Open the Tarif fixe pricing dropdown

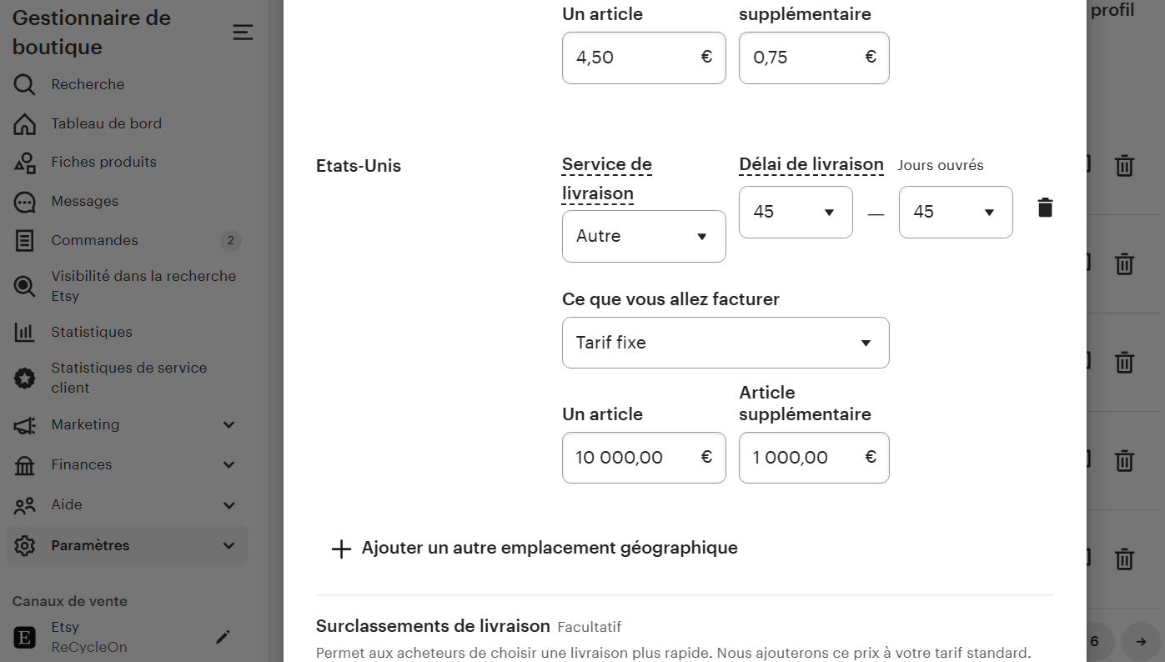[725, 343]
